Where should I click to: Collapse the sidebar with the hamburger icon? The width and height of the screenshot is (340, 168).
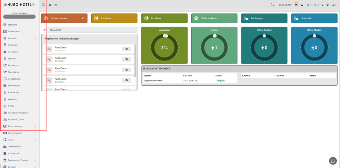(44, 5)
